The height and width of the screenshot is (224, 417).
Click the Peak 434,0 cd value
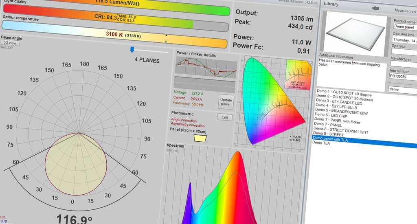300,26
